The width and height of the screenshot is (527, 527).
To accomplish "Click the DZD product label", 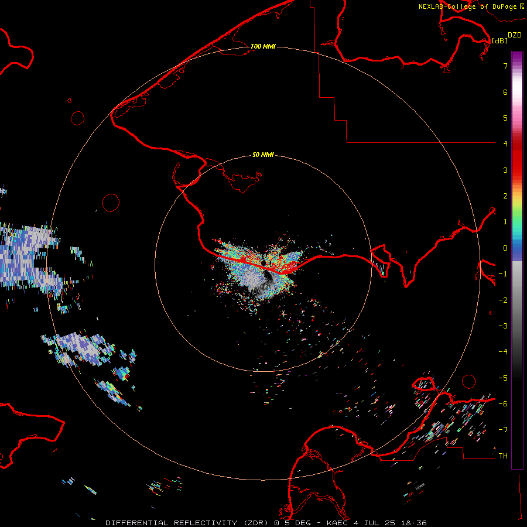I will coord(515,35).
